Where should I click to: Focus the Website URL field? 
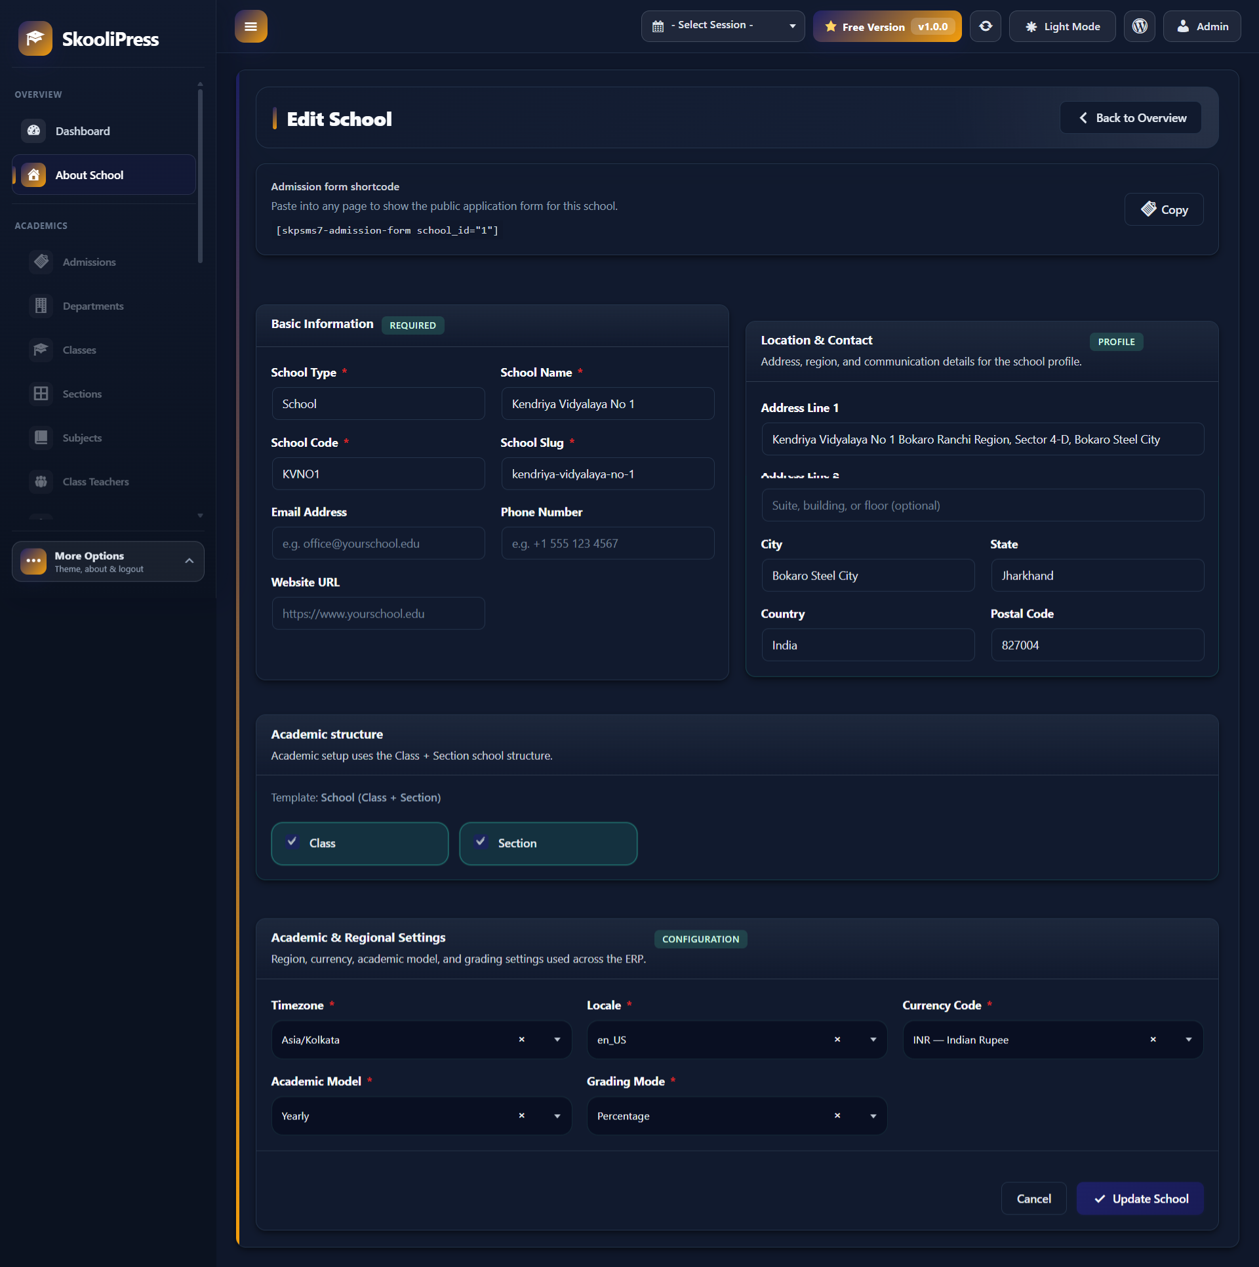pos(378,613)
